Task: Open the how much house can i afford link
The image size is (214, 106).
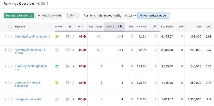Action: click(x=30, y=51)
